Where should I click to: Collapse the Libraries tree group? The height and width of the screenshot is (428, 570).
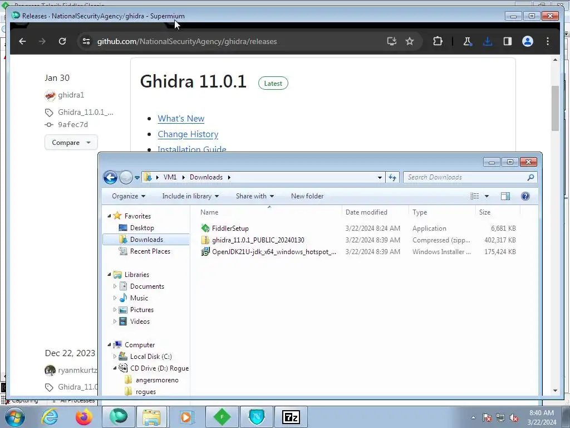109,274
